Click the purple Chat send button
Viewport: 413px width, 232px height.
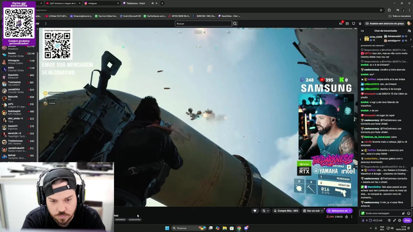407,220
